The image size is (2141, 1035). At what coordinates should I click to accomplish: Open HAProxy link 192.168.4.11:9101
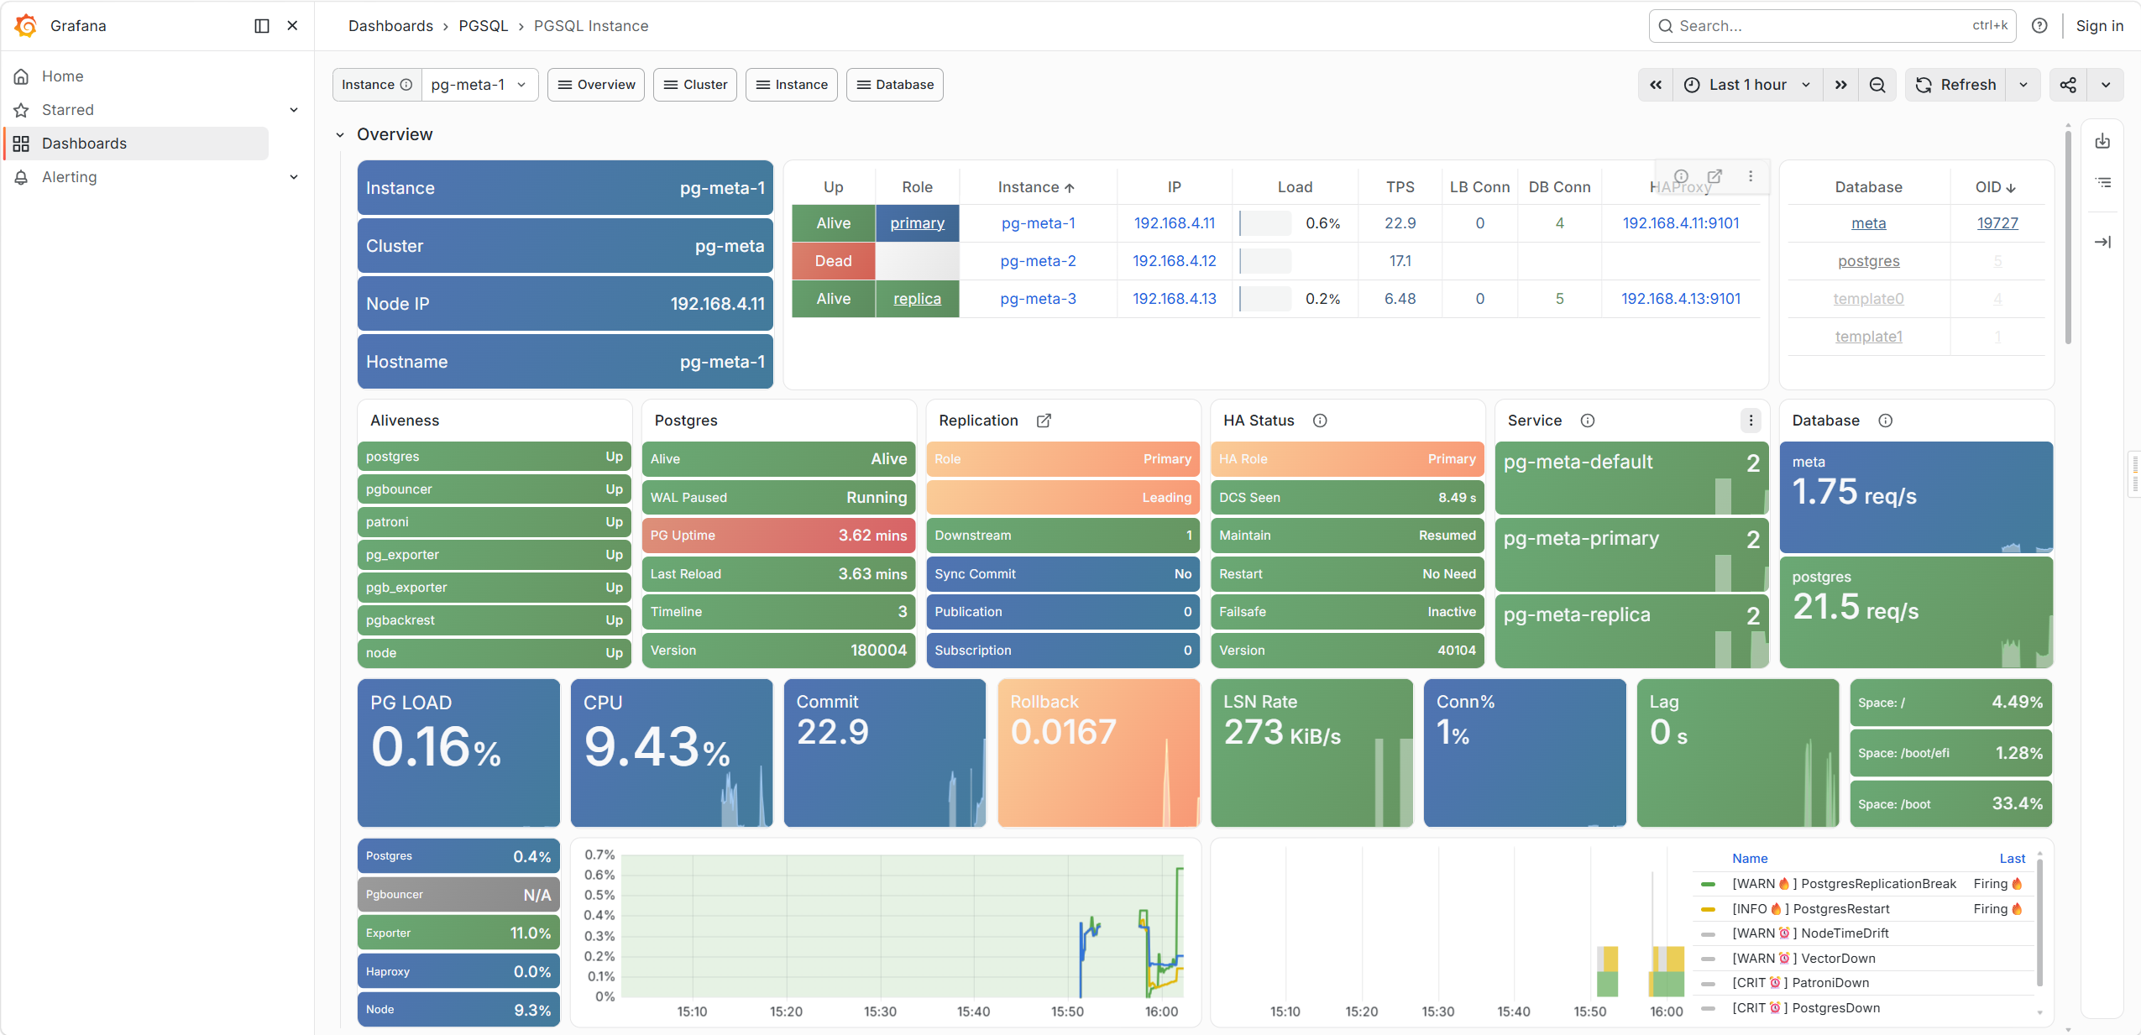pos(1680,223)
